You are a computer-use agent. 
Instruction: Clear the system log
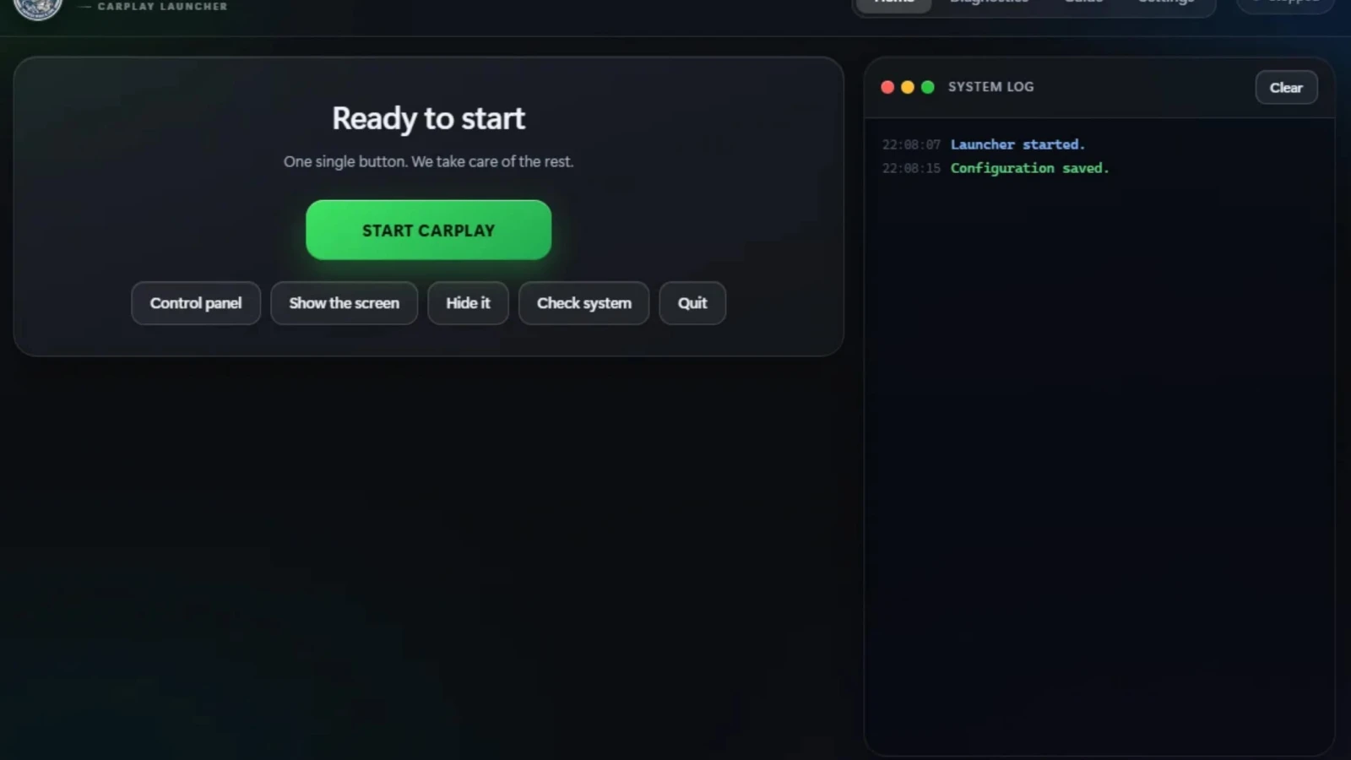[1286, 88]
